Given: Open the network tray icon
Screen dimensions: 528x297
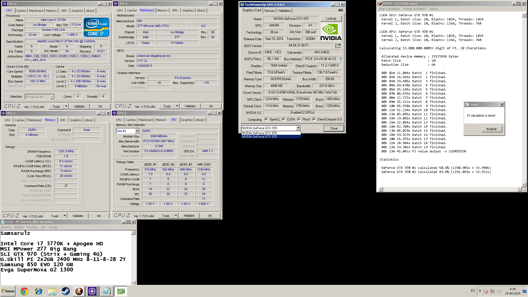Looking at the screenshot, I should 493,291.
